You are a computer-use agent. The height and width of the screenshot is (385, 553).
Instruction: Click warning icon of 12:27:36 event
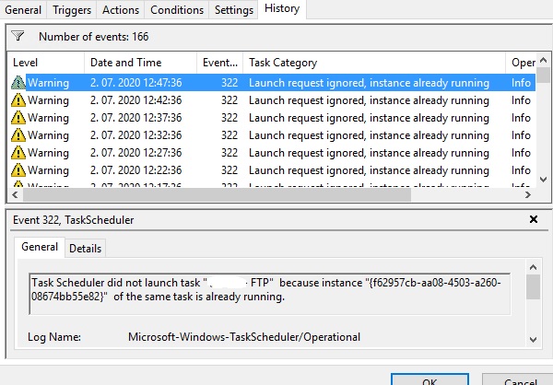(18, 153)
